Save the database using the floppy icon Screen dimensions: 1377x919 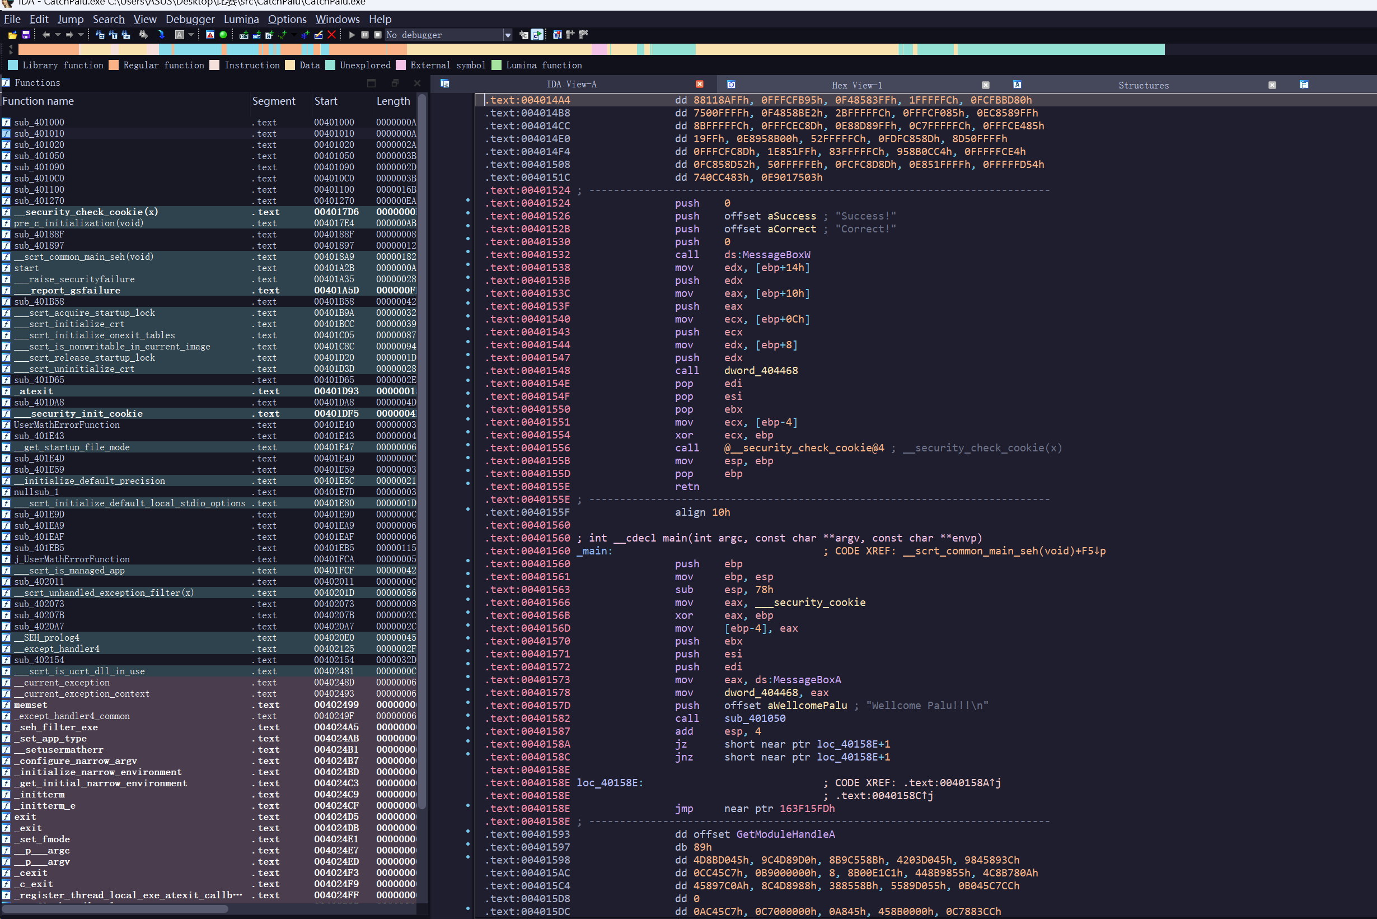pos(26,35)
